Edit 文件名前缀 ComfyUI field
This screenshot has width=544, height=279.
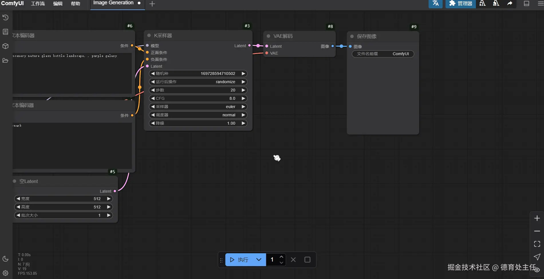click(383, 54)
